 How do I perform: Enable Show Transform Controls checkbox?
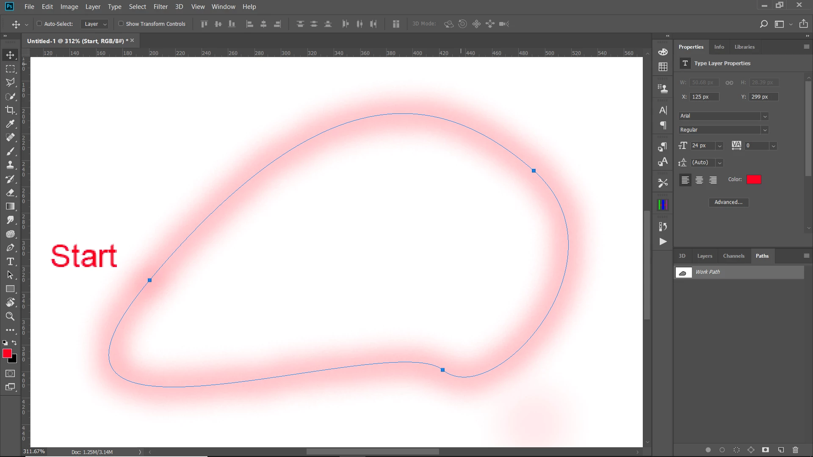coord(121,24)
